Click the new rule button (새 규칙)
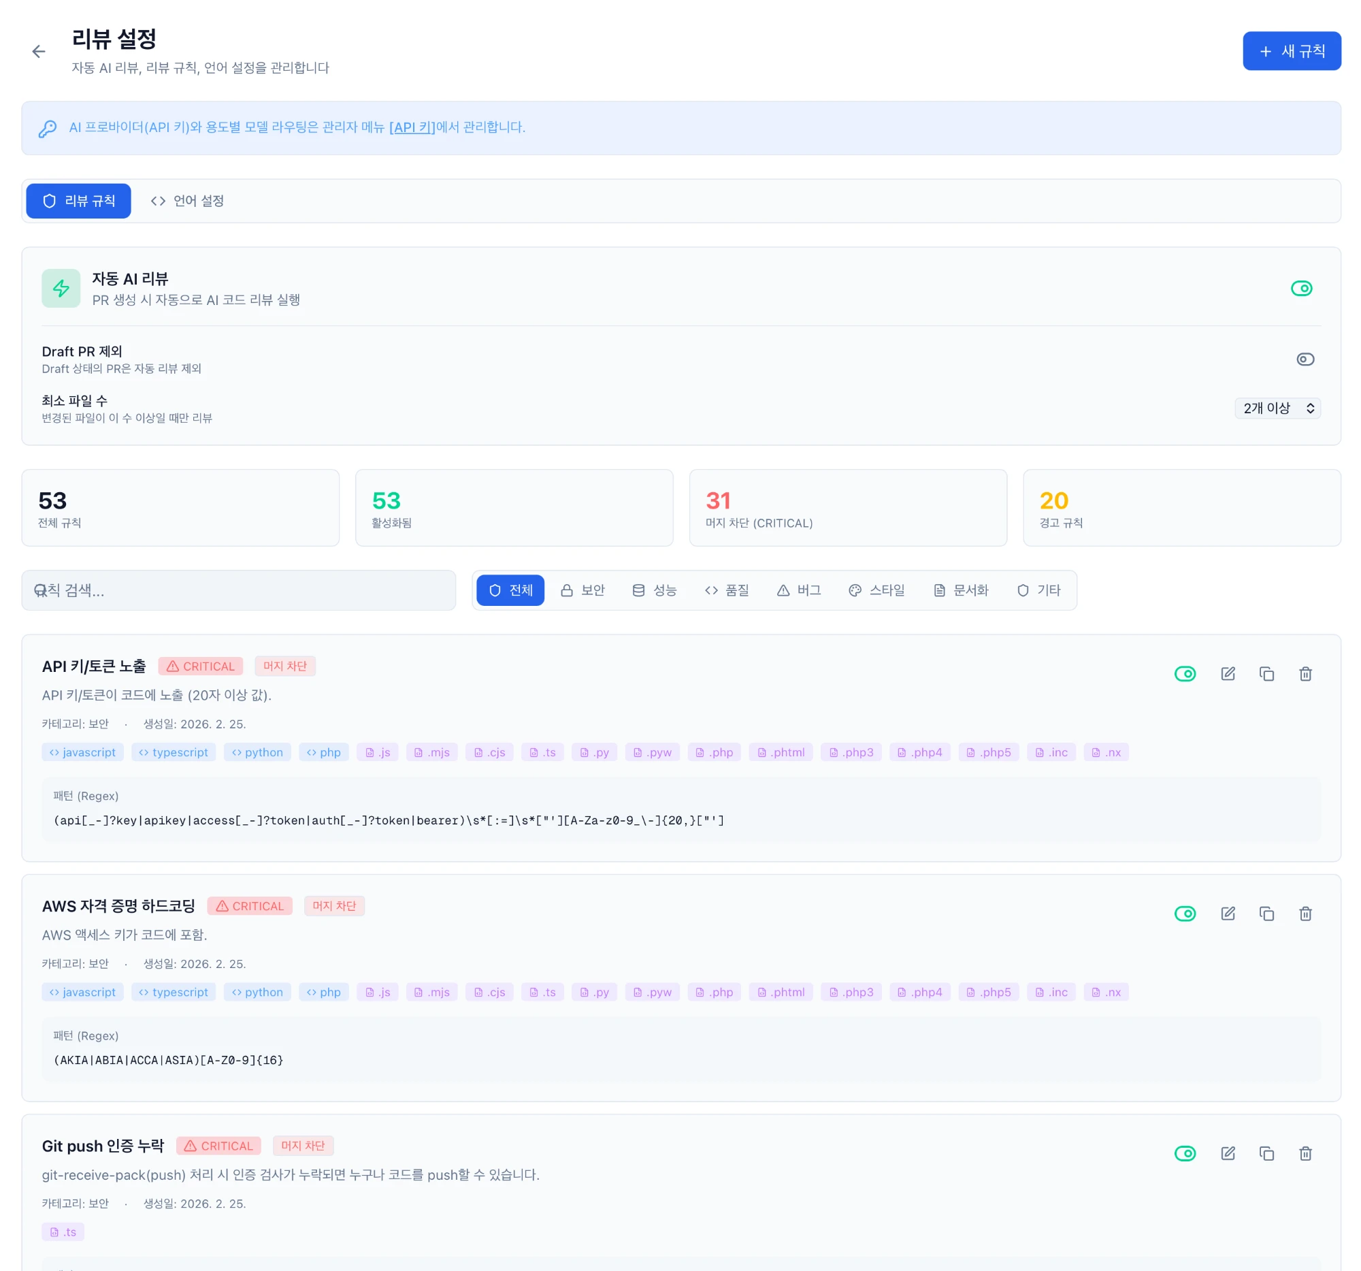1361x1271 pixels. point(1291,51)
